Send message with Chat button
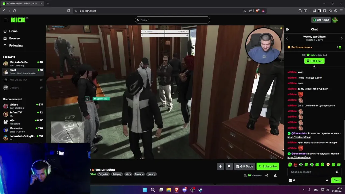345x194 pixels. tap(336, 181)
